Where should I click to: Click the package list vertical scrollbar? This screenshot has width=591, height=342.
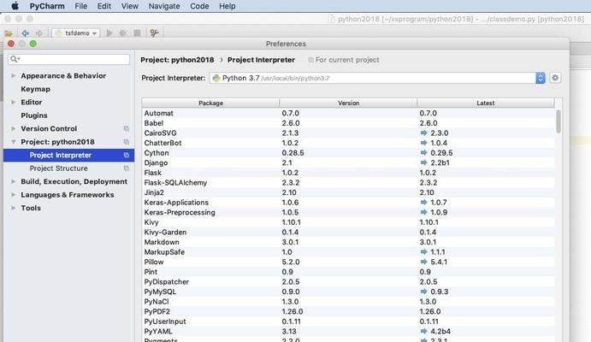(558, 121)
